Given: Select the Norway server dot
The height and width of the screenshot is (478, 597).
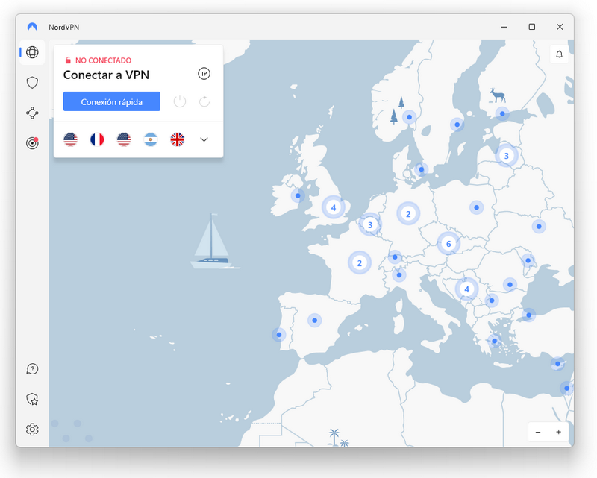Looking at the screenshot, I should 409,117.
